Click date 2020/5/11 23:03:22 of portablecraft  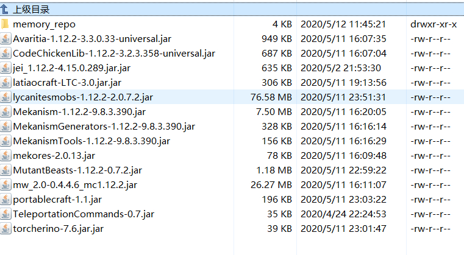(x=343, y=200)
